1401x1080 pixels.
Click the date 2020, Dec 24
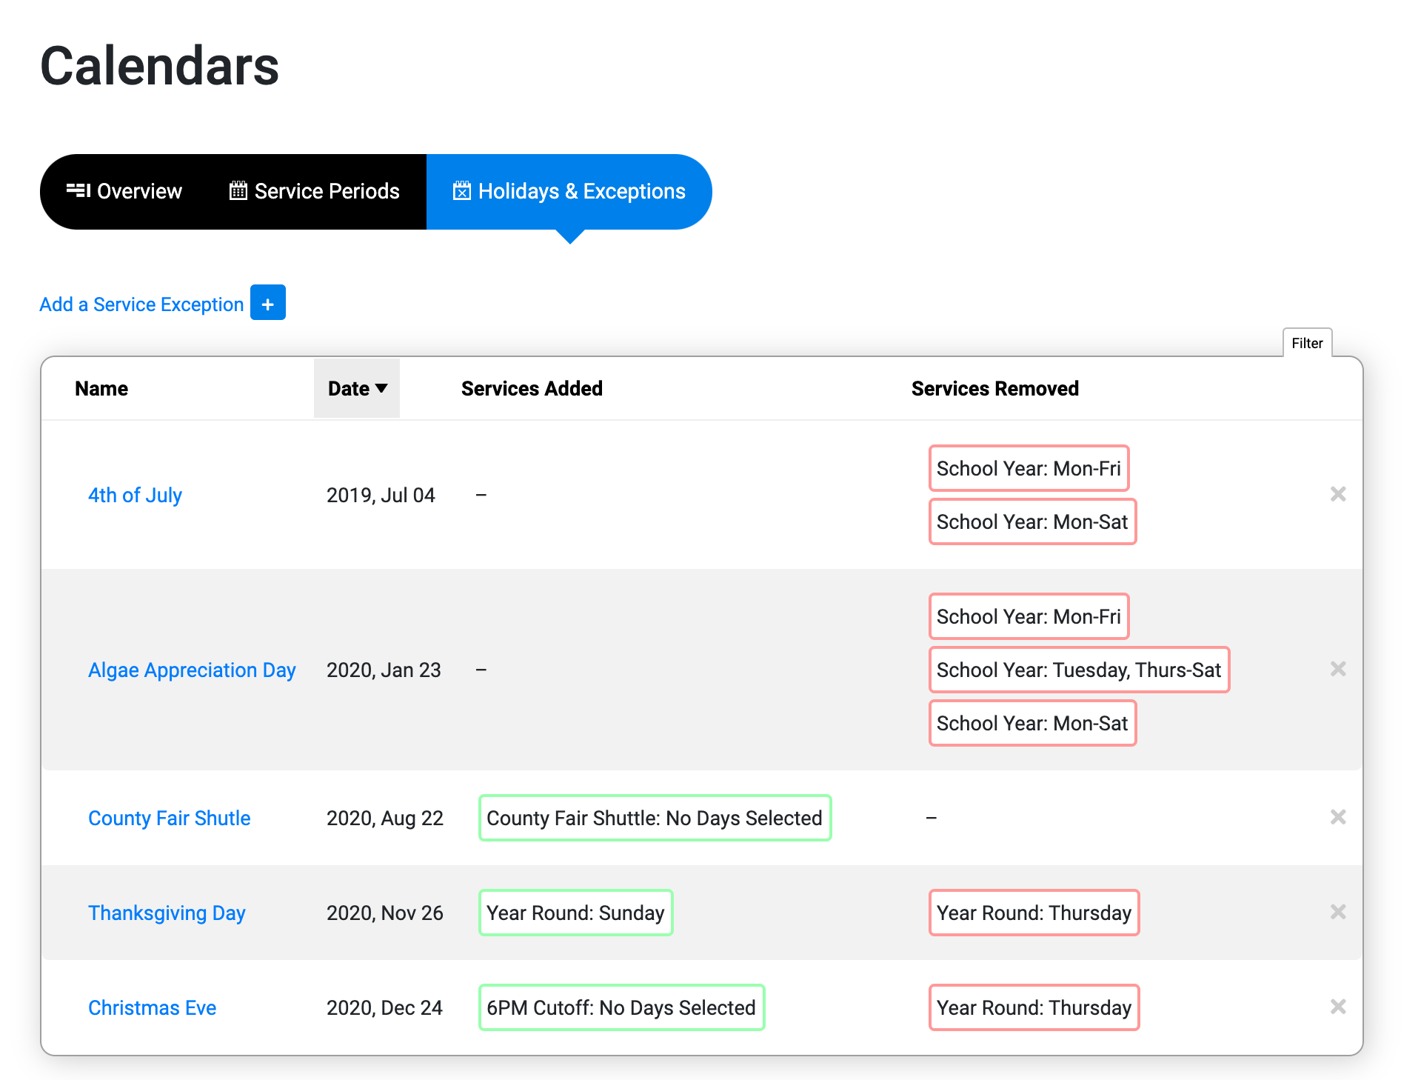tap(384, 1007)
